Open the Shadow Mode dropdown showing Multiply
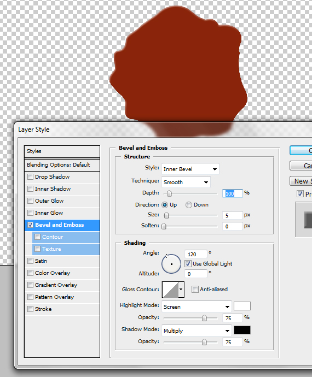 point(197,331)
